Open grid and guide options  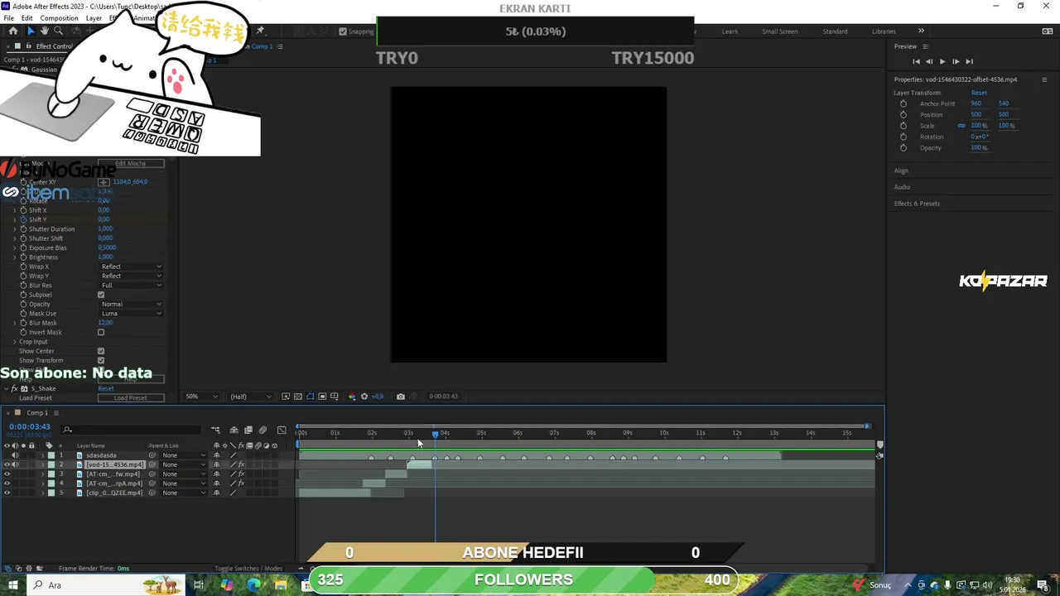[334, 397]
